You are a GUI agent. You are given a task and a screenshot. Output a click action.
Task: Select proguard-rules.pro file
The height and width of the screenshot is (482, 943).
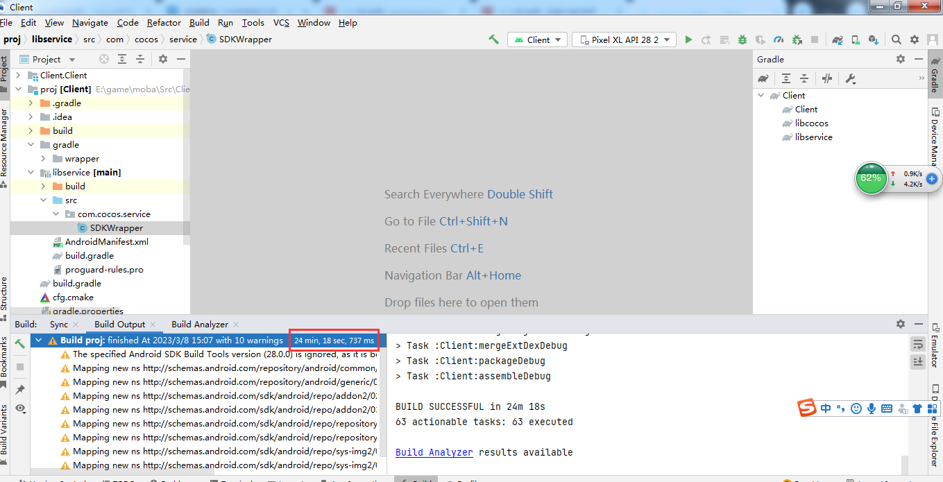click(104, 270)
